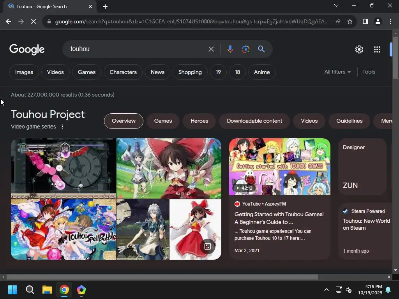
Task: Go back to the previous page
Action: [9, 22]
